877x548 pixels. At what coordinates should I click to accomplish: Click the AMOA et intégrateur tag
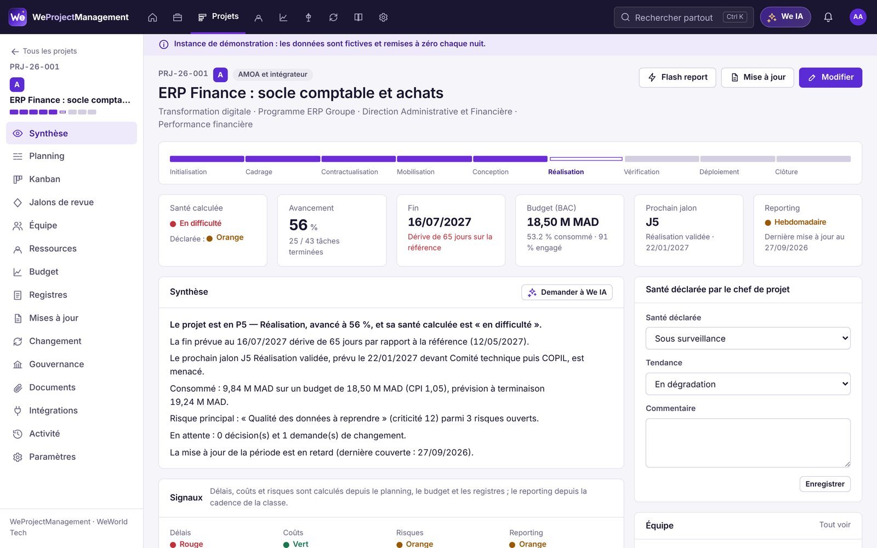tap(272, 75)
